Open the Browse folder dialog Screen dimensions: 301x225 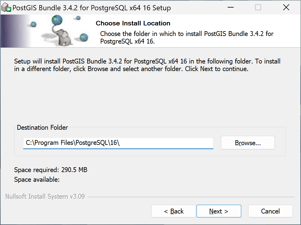coord(248,143)
